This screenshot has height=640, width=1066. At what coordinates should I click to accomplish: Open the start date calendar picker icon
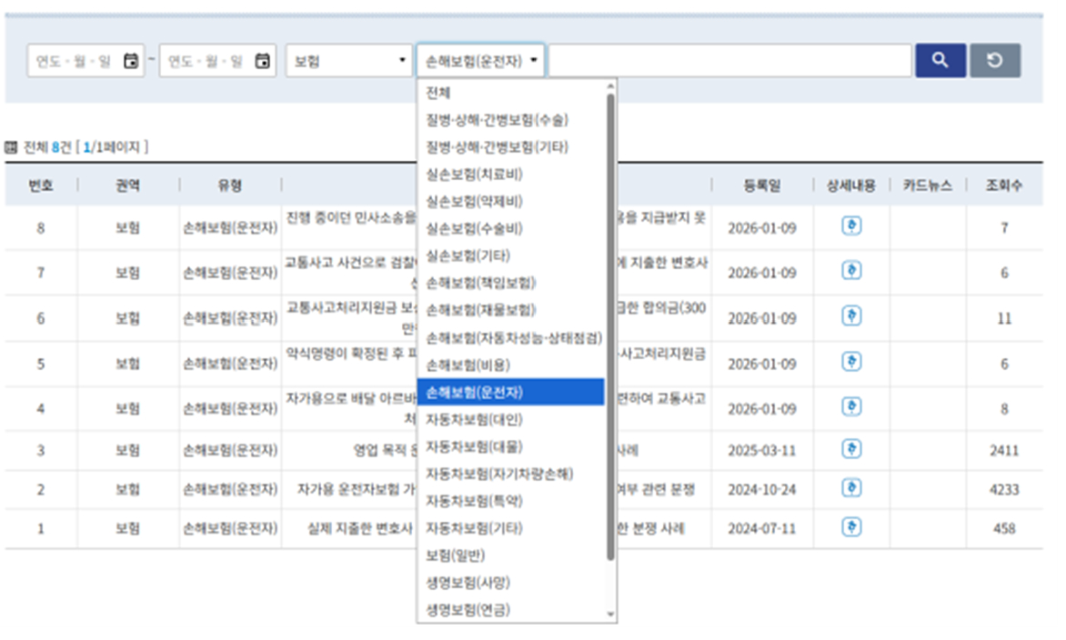(x=131, y=61)
